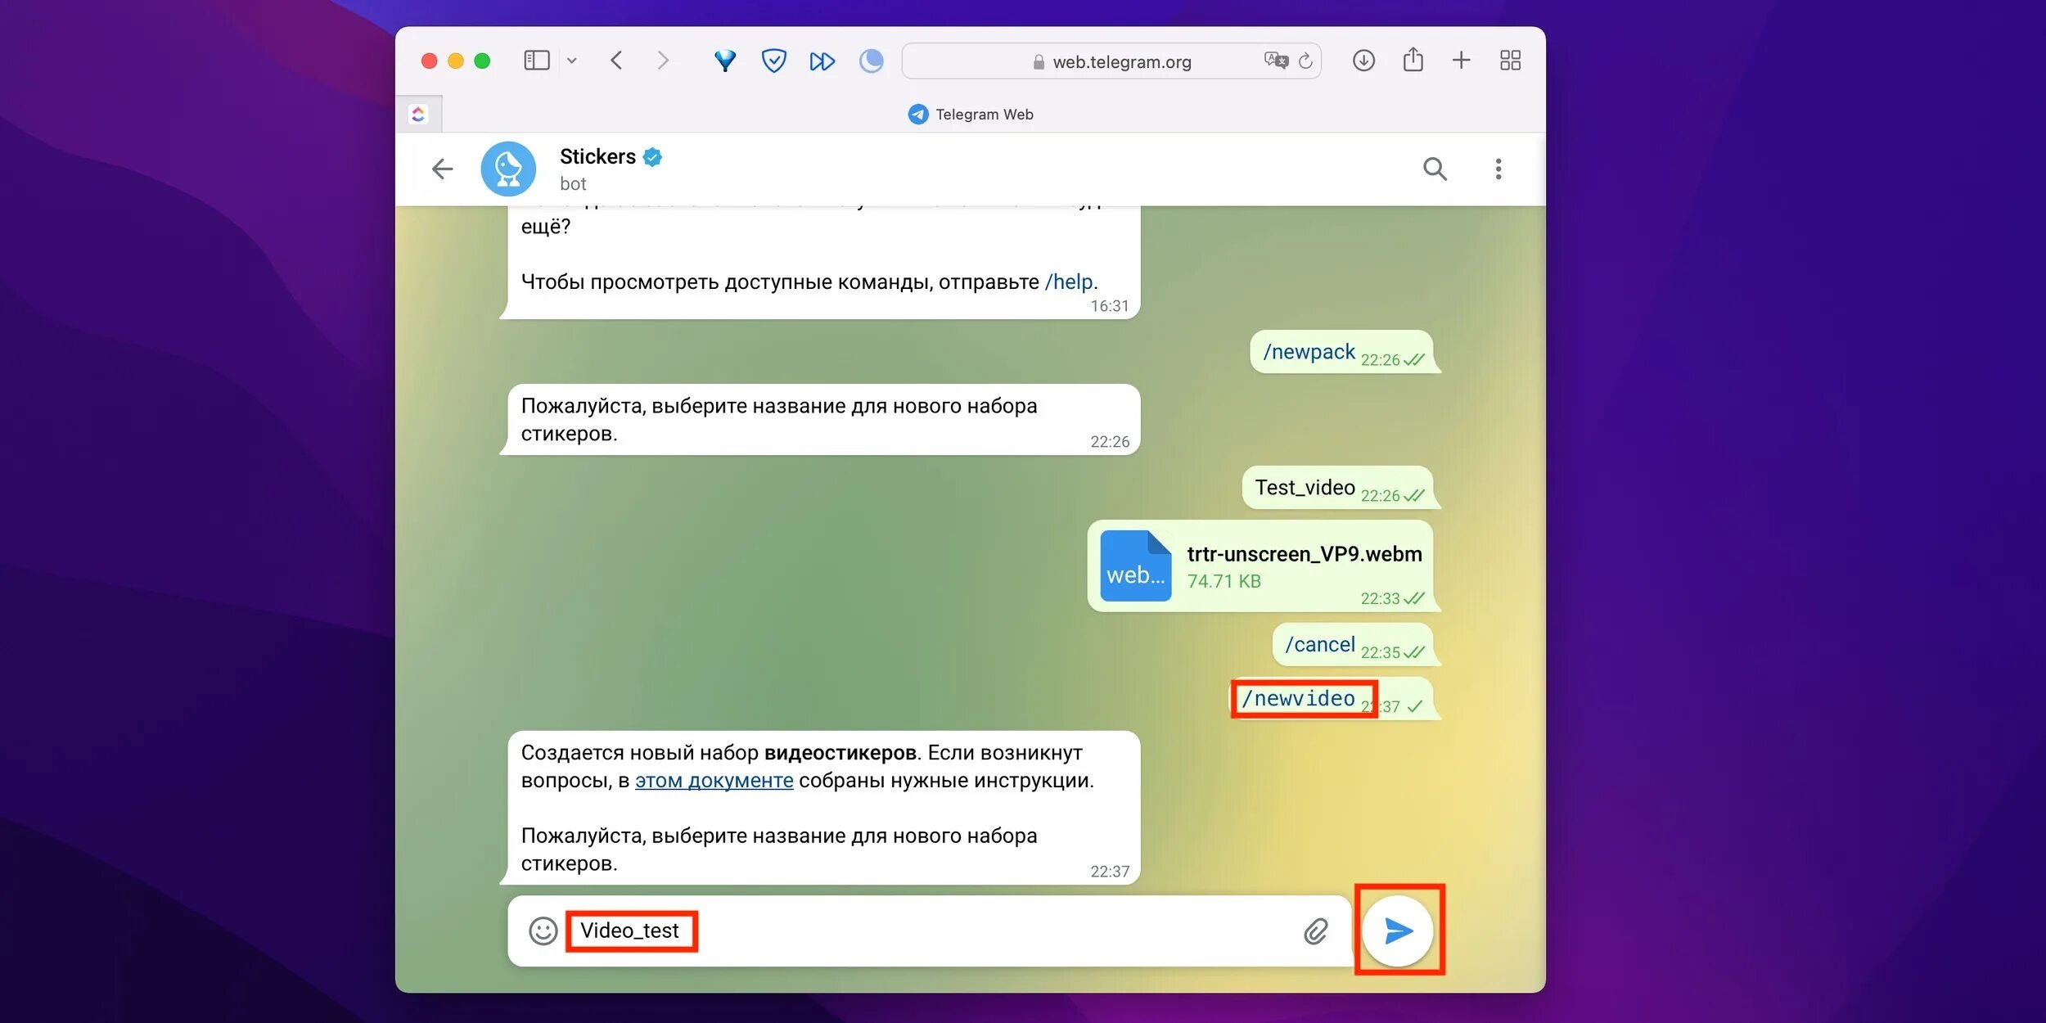The width and height of the screenshot is (2046, 1023).
Task: Click the Stickers chat title
Action: point(597,156)
